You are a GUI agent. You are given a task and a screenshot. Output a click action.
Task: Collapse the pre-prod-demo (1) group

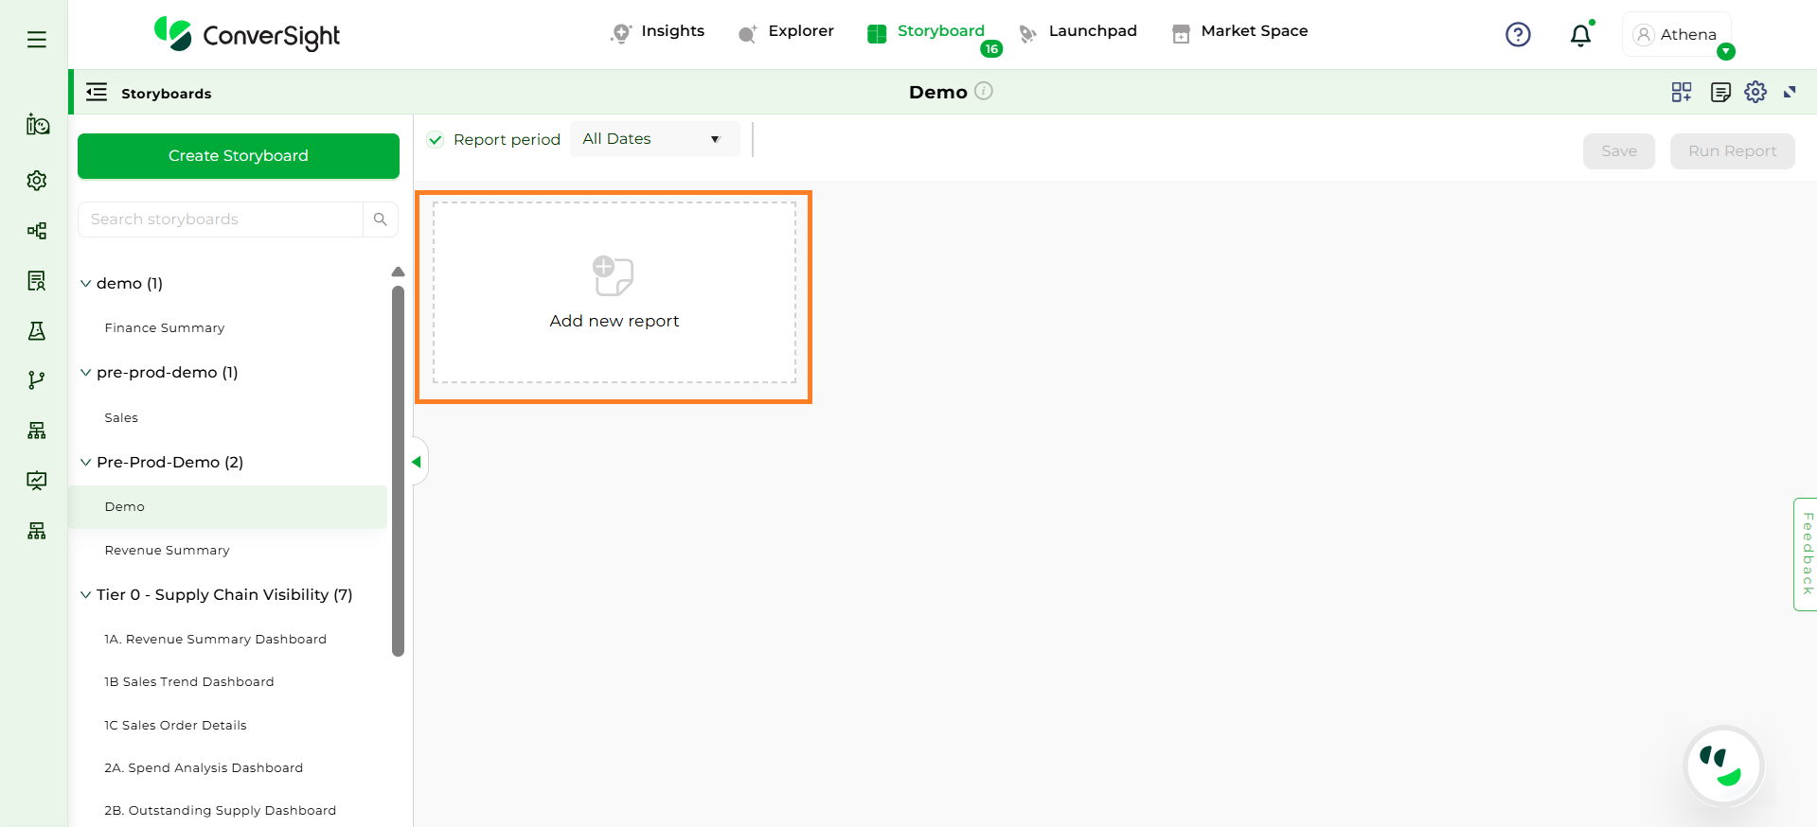tap(86, 373)
